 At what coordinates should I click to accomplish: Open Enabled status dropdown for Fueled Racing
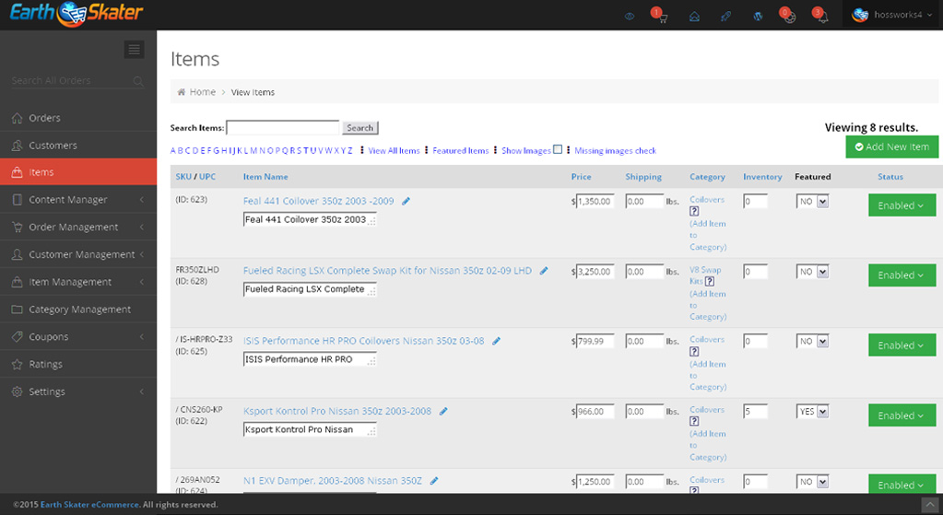[902, 275]
